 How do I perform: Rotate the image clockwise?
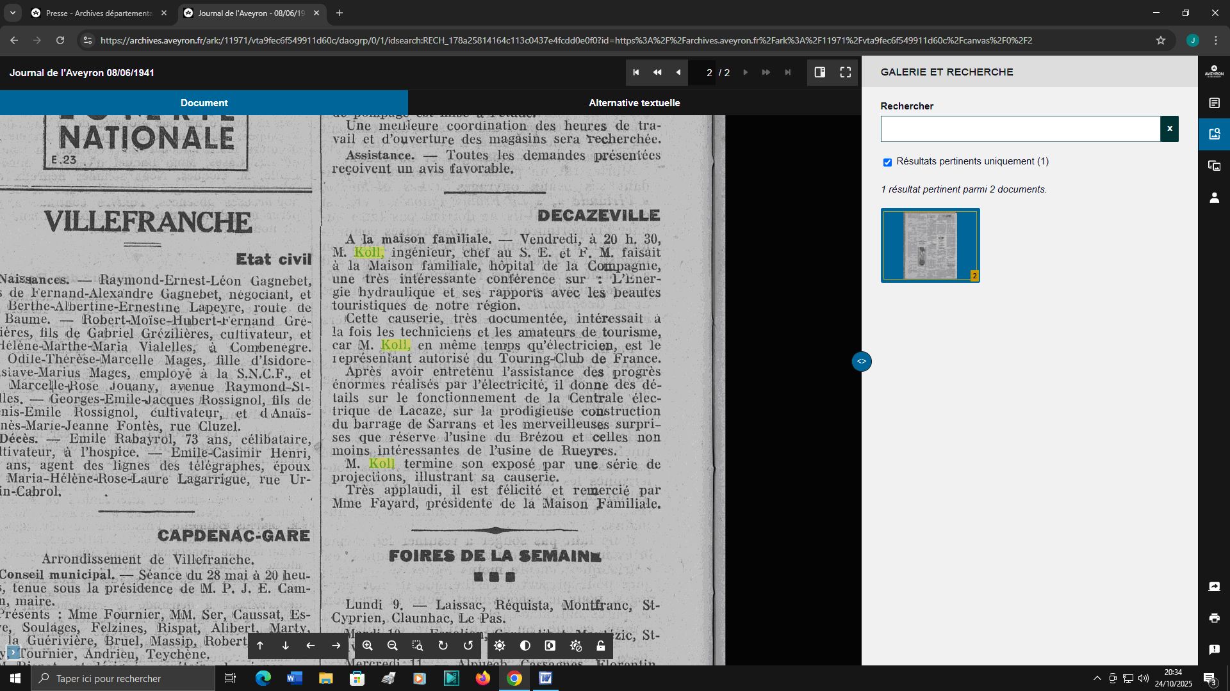click(x=443, y=646)
